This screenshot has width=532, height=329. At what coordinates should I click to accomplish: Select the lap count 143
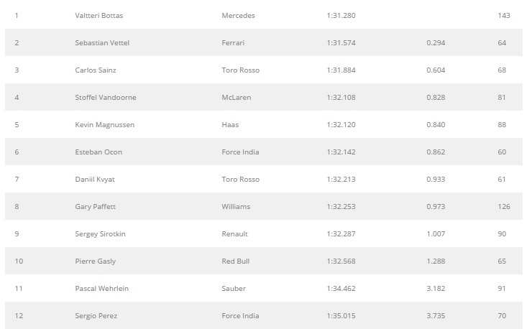click(x=504, y=16)
